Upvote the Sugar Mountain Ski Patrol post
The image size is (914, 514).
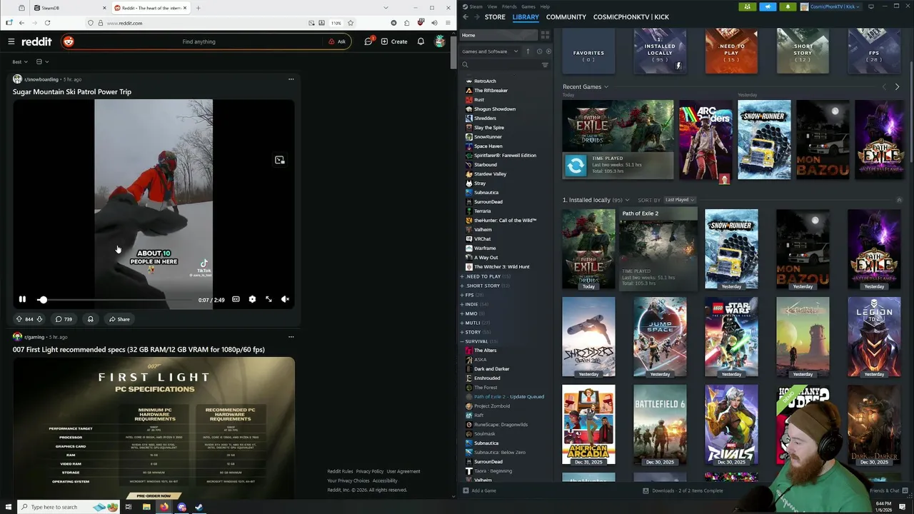tap(19, 319)
